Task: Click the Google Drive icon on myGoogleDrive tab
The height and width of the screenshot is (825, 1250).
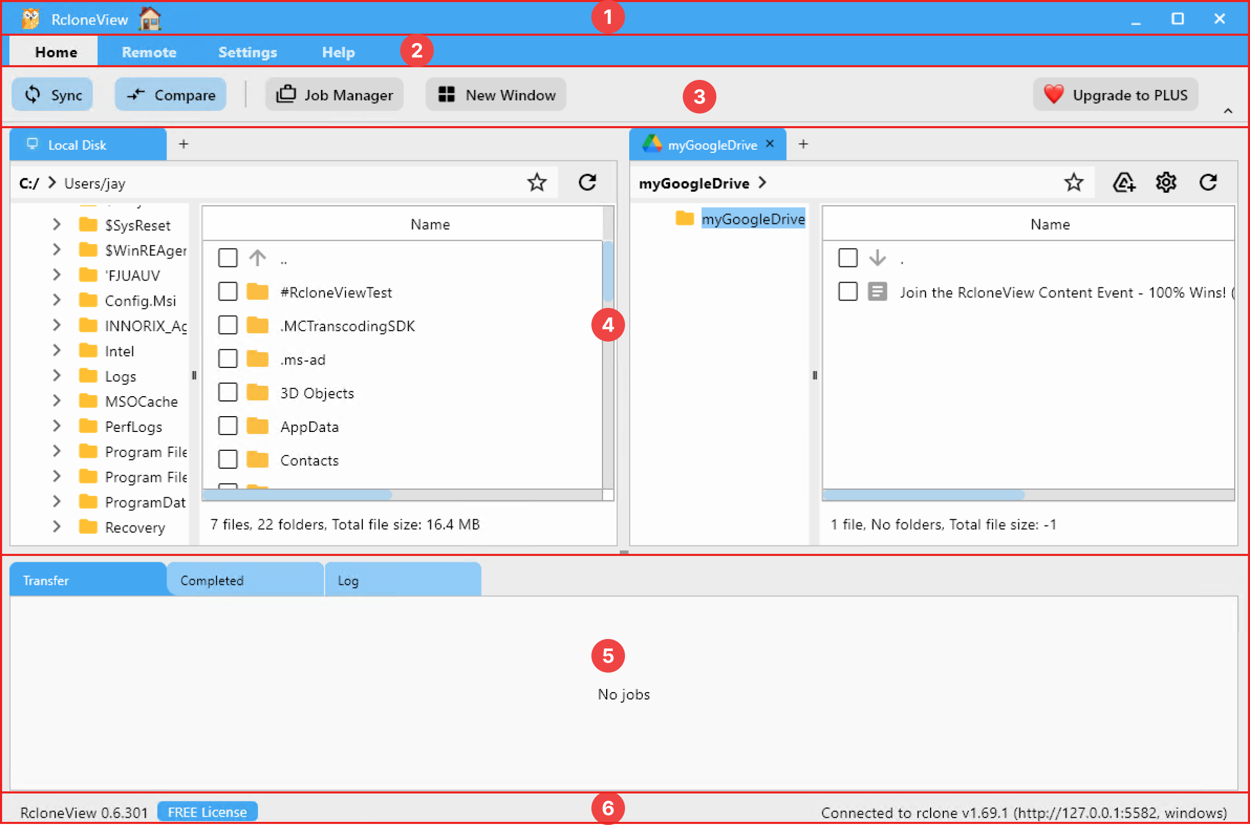Action: (x=653, y=144)
